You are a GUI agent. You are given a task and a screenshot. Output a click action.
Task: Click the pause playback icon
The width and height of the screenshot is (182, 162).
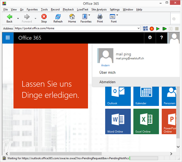171,29
